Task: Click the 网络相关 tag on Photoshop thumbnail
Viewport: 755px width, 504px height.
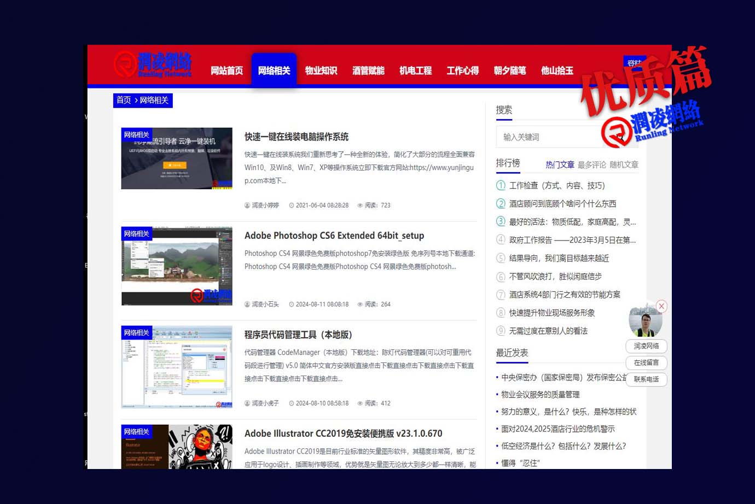Action: [x=136, y=234]
